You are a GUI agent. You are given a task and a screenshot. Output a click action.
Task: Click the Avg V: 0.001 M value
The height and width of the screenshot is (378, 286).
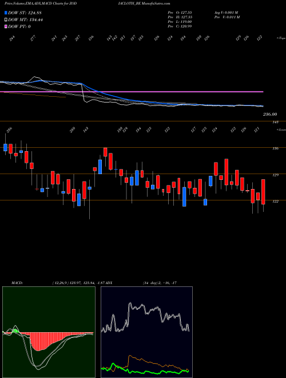click(227, 13)
